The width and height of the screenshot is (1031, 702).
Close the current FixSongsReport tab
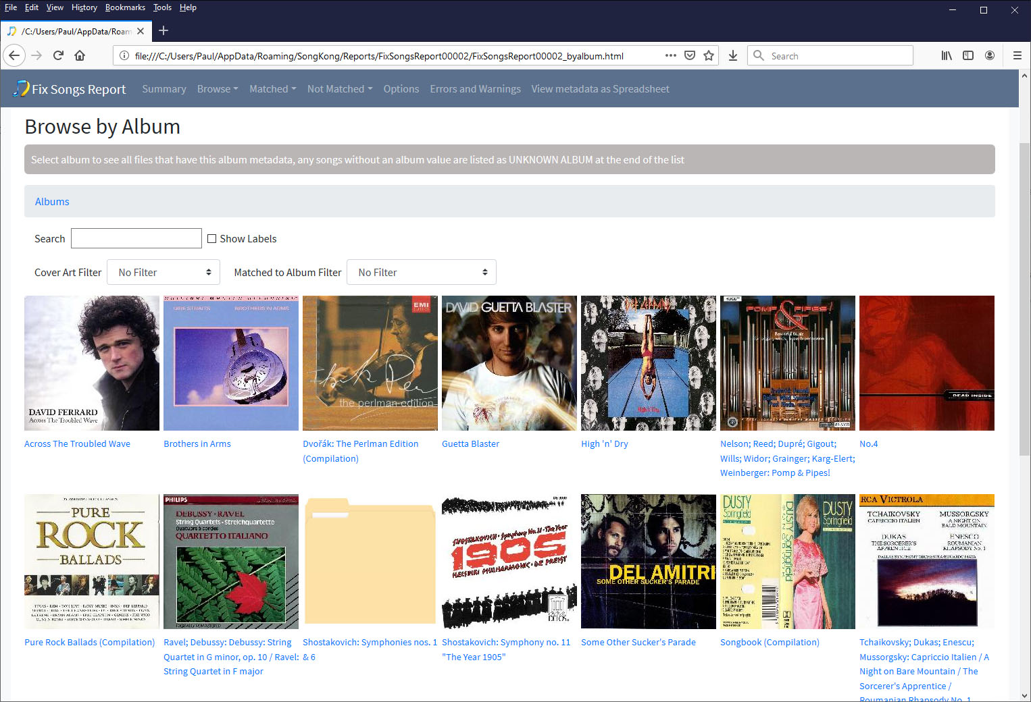click(141, 31)
